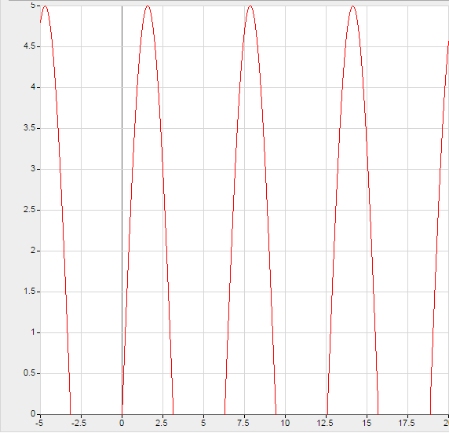449x433 pixels.
Task: Click the 0.5 vertical axis label
Action: (x=29, y=373)
